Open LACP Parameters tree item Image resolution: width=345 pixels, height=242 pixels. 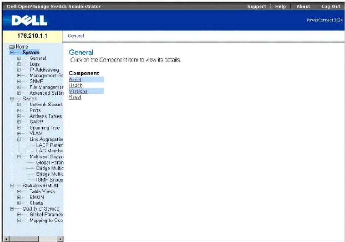point(50,145)
